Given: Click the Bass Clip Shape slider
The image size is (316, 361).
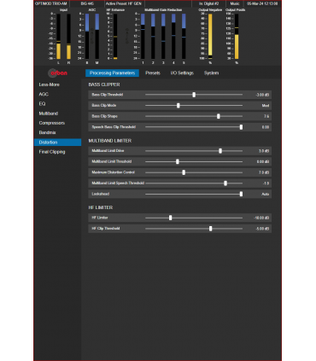Looking at the screenshot, I should coord(194,116).
